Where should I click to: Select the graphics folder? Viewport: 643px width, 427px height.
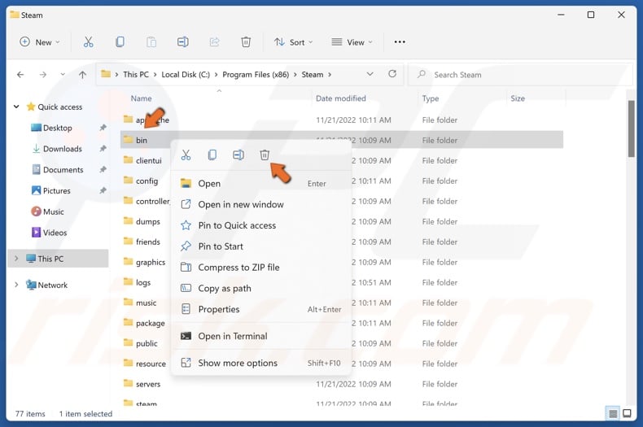click(x=150, y=262)
